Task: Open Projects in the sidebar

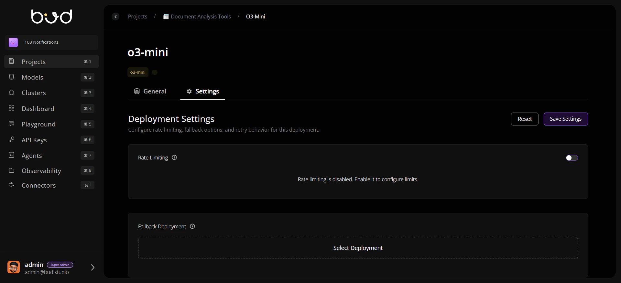Action: click(x=51, y=61)
